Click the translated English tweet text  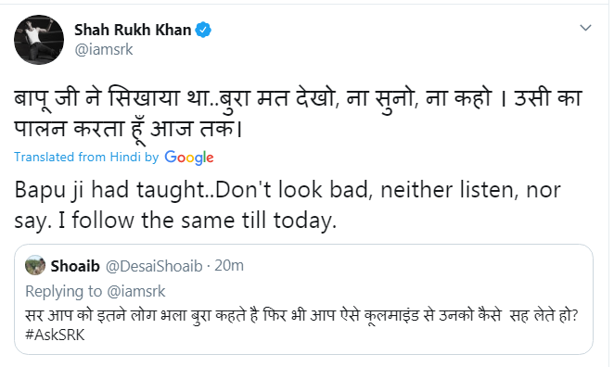click(x=288, y=205)
